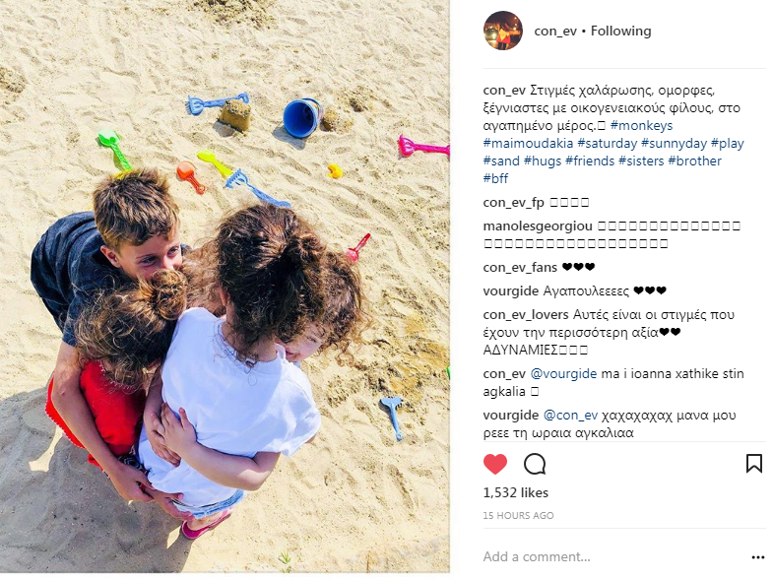Focus the Add a comment field
This screenshot has height=580, width=773.
coord(612,556)
